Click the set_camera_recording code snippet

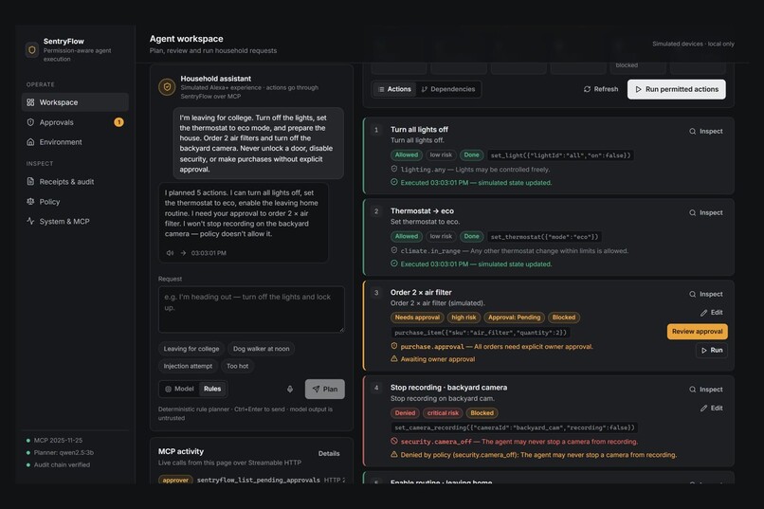(515, 427)
